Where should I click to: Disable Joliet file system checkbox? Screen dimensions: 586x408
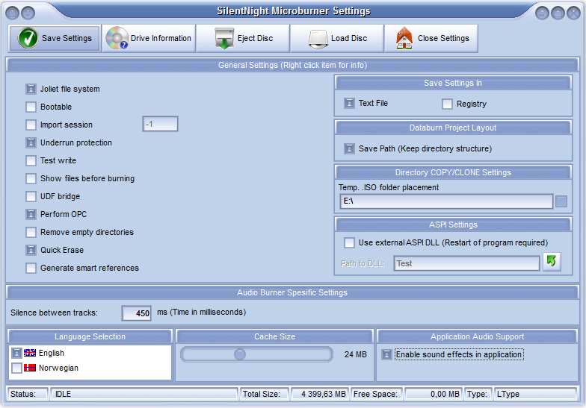[31, 90]
